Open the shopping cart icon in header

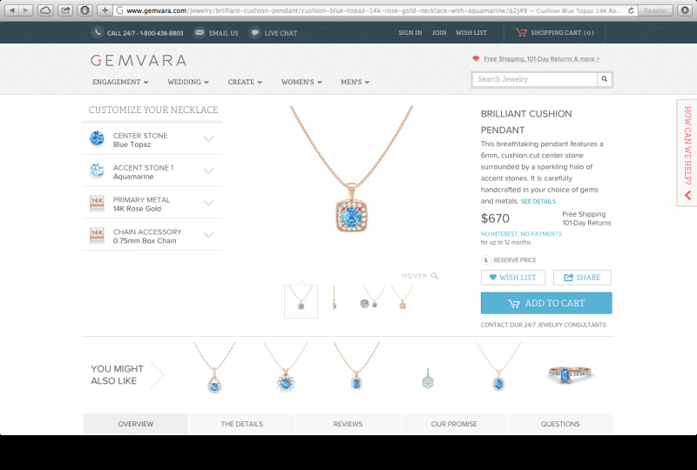point(521,32)
